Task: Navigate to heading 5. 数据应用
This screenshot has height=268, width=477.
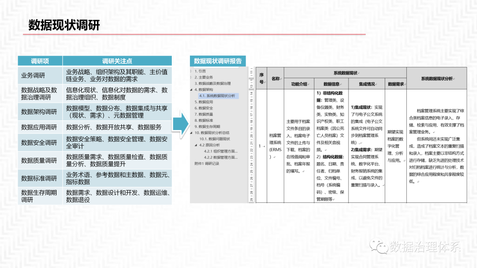Action: point(204,101)
